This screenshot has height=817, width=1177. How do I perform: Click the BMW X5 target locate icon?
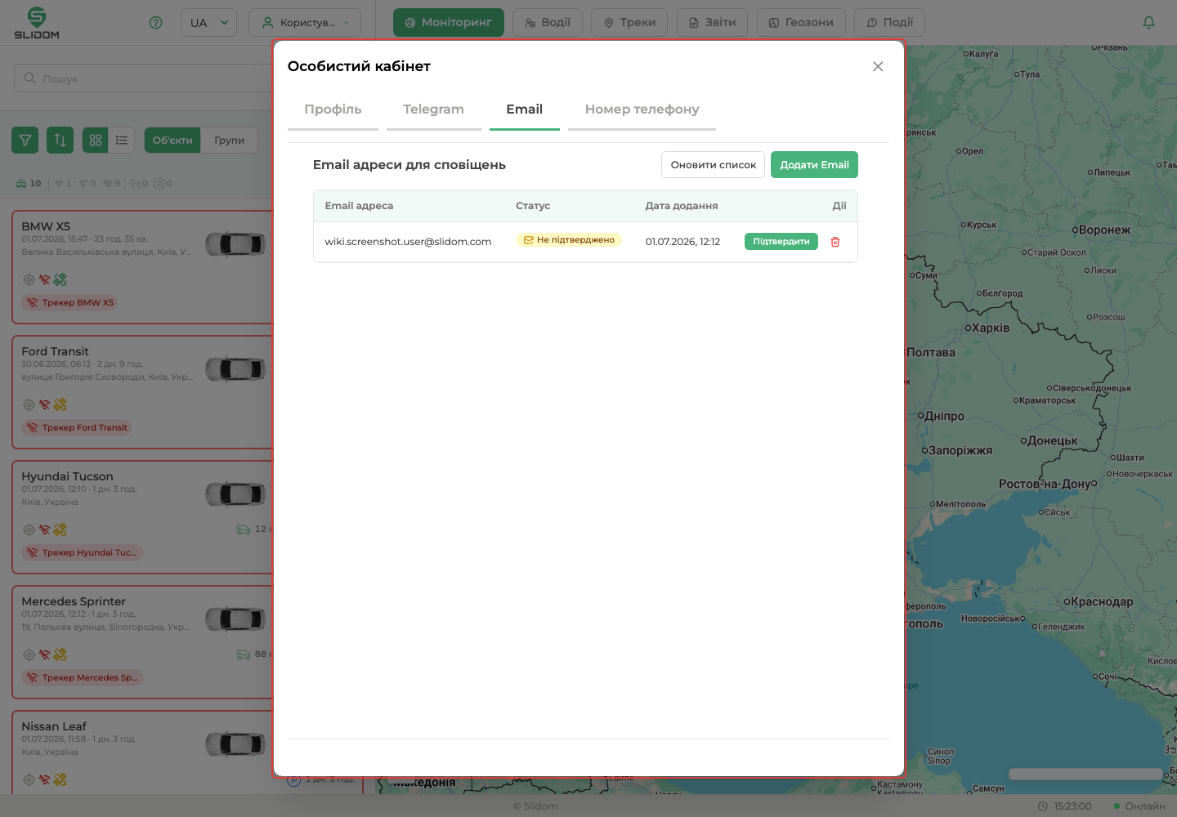click(x=29, y=279)
